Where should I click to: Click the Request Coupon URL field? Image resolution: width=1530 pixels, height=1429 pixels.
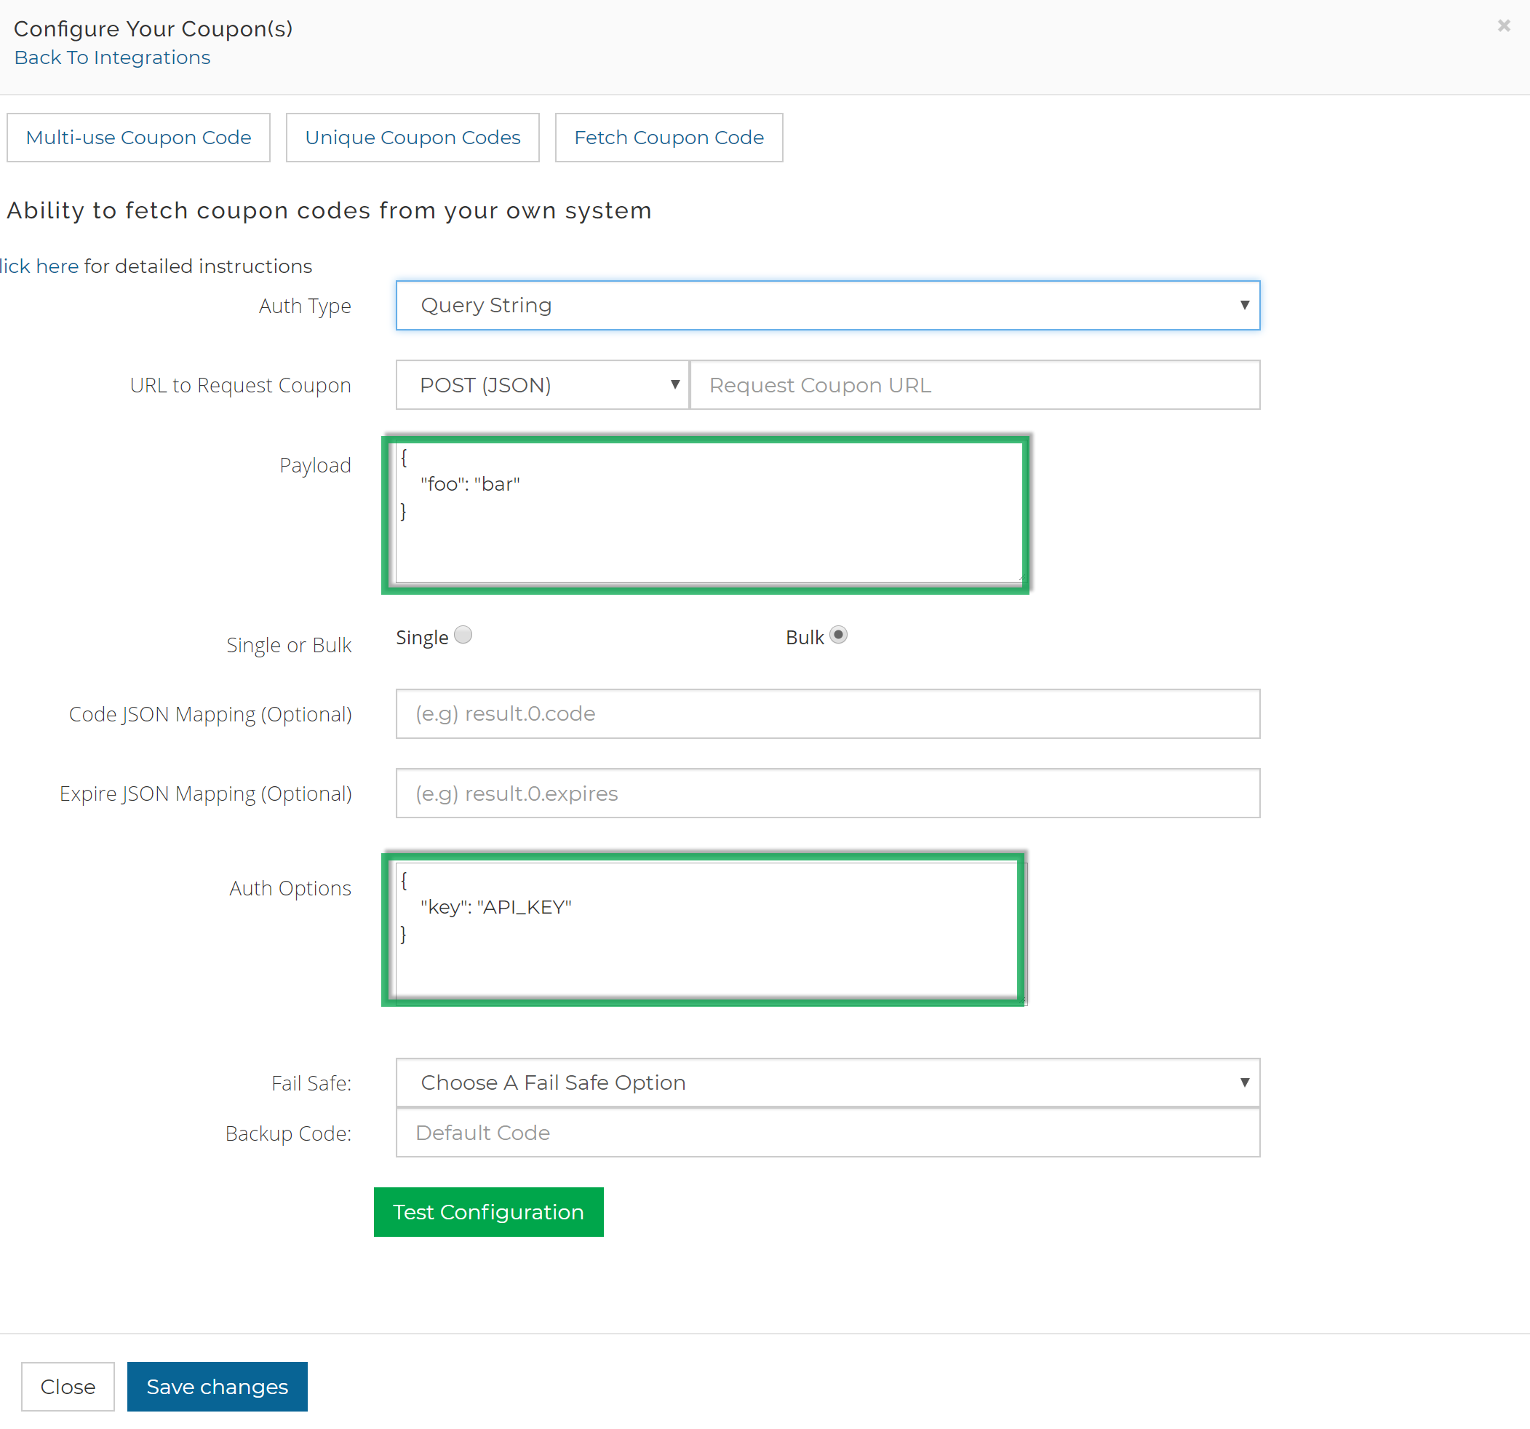tap(973, 385)
